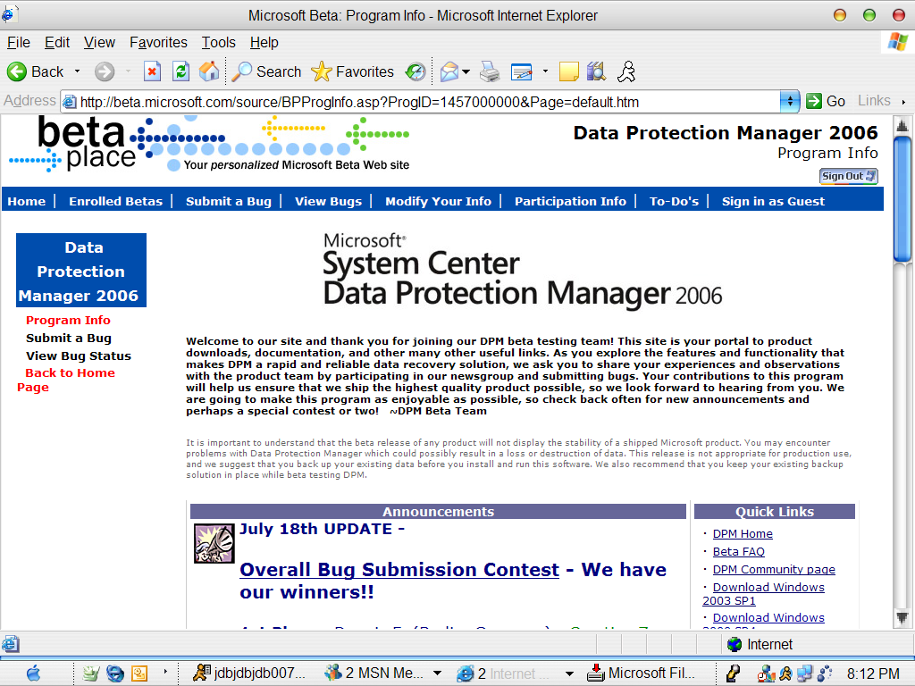Open the Forward history dropdown arrow

click(x=128, y=71)
